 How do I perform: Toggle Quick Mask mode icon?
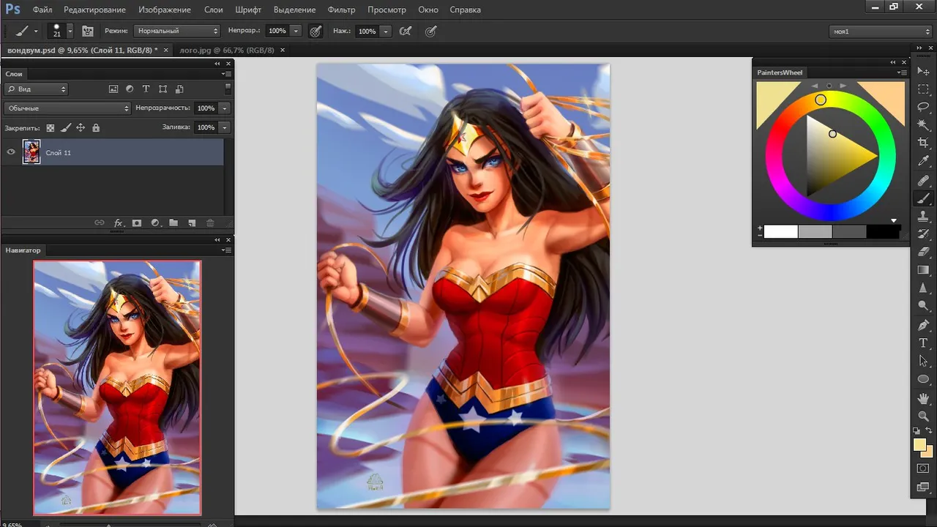pos(923,468)
